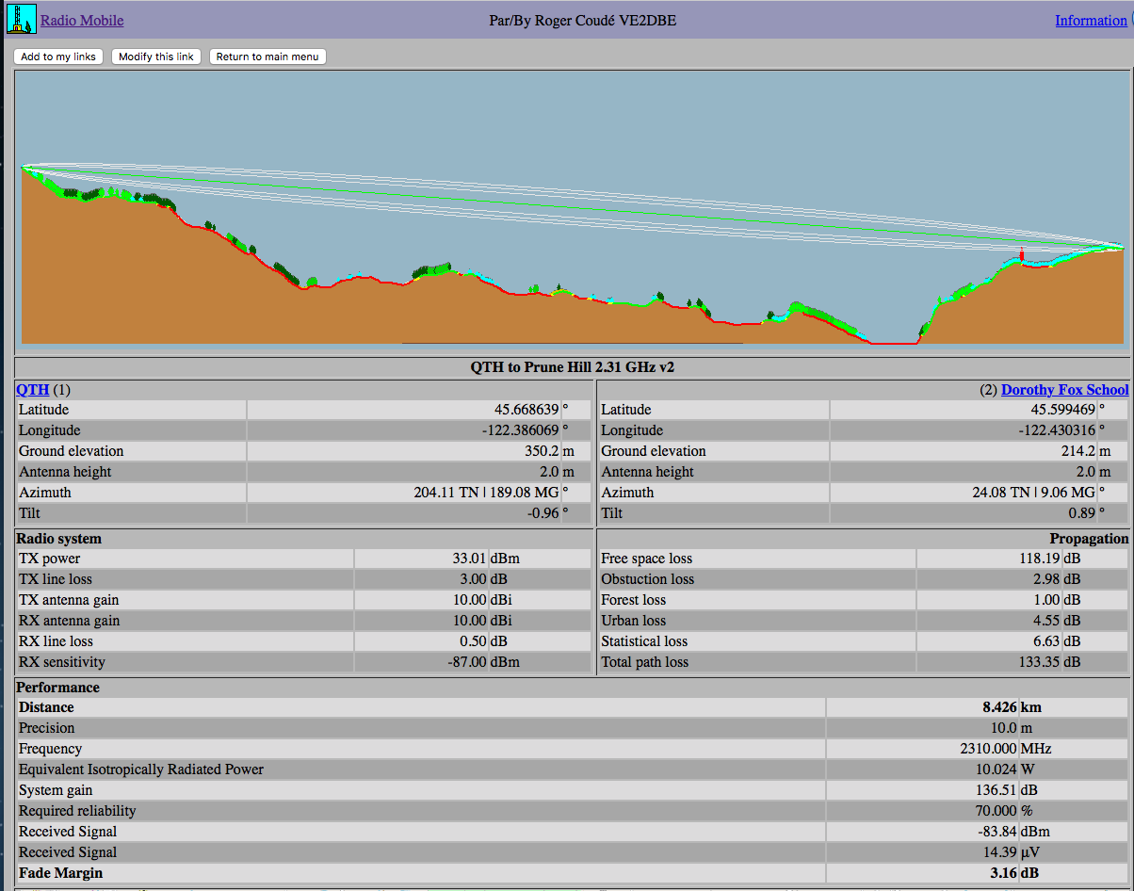Select Forest loss value 1.00
Image resolution: width=1134 pixels, height=891 pixels.
coord(1047,600)
